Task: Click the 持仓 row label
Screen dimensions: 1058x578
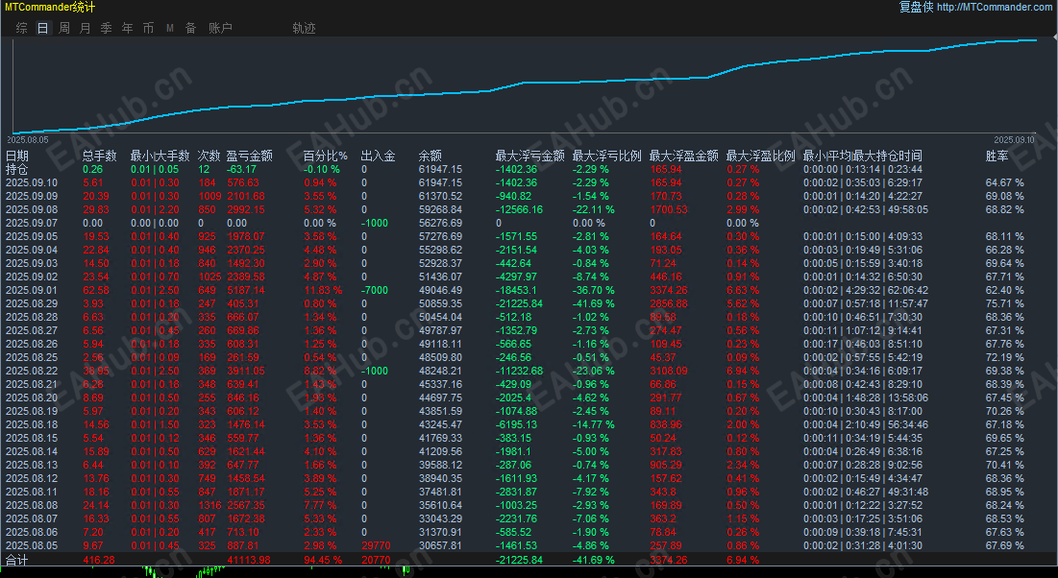Action: point(17,169)
